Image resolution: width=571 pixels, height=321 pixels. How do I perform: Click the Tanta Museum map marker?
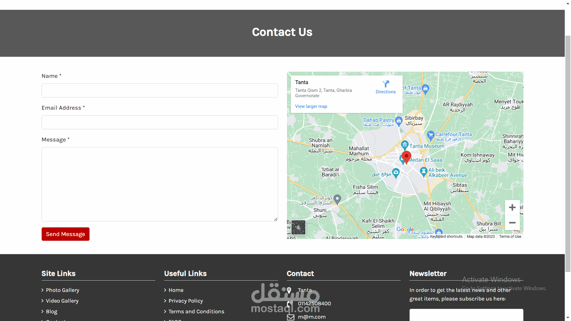pyautogui.click(x=404, y=145)
